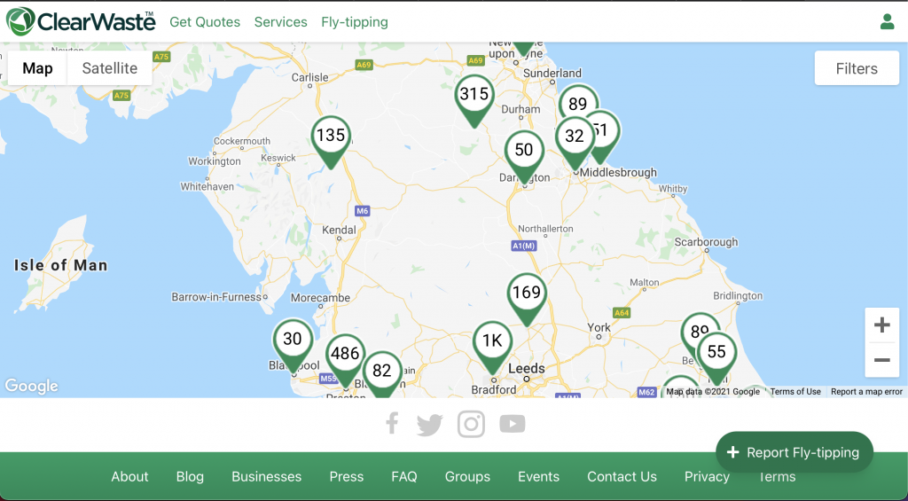Image resolution: width=908 pixels, height=501 pixels.
Task: Click the 89 marker near Sunderland coast
Action: [577, 103]
